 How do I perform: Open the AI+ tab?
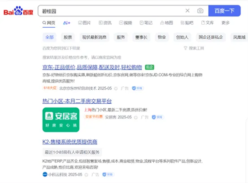pos(67,23)
